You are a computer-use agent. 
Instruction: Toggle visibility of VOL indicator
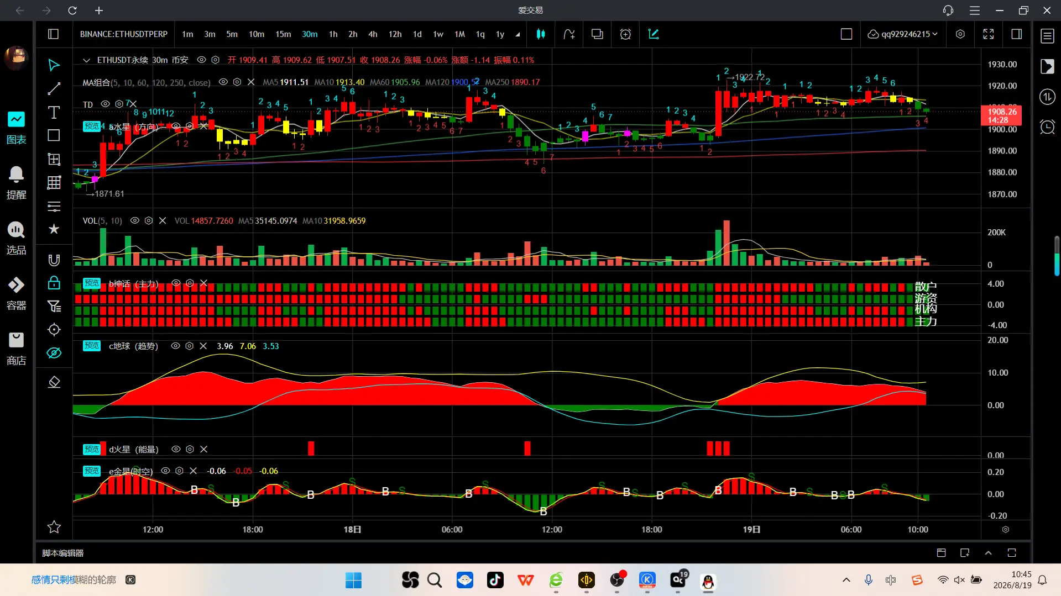[134, 220]
